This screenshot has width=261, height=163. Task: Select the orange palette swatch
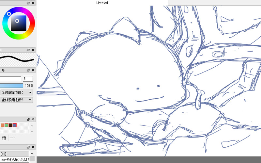(3, 125)
